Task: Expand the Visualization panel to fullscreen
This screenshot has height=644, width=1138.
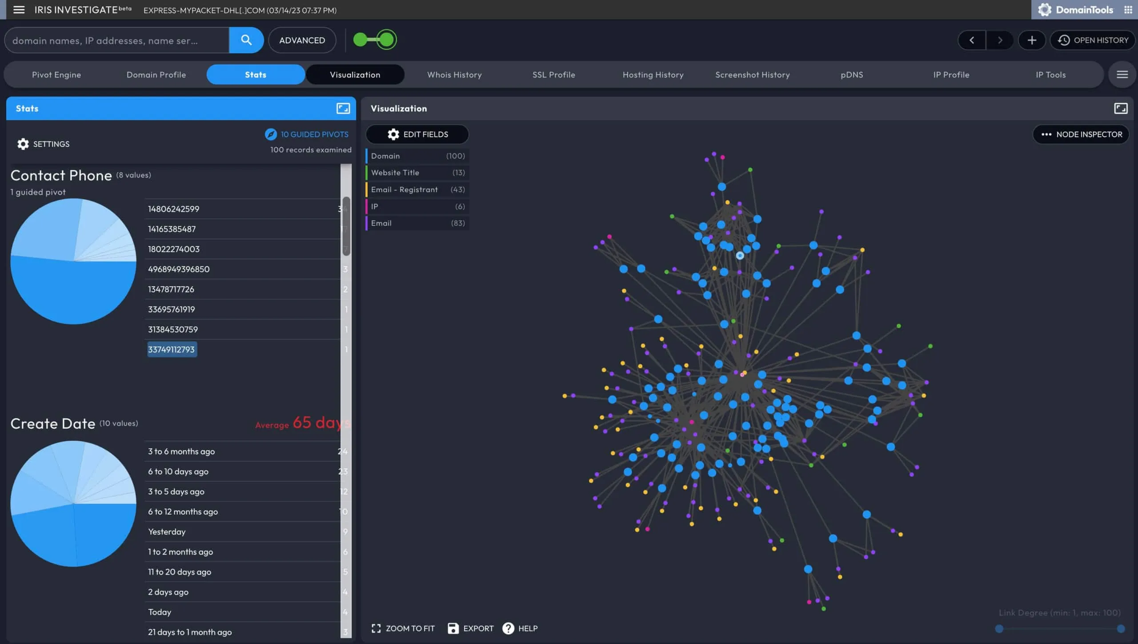Action: pos(1121,108)
